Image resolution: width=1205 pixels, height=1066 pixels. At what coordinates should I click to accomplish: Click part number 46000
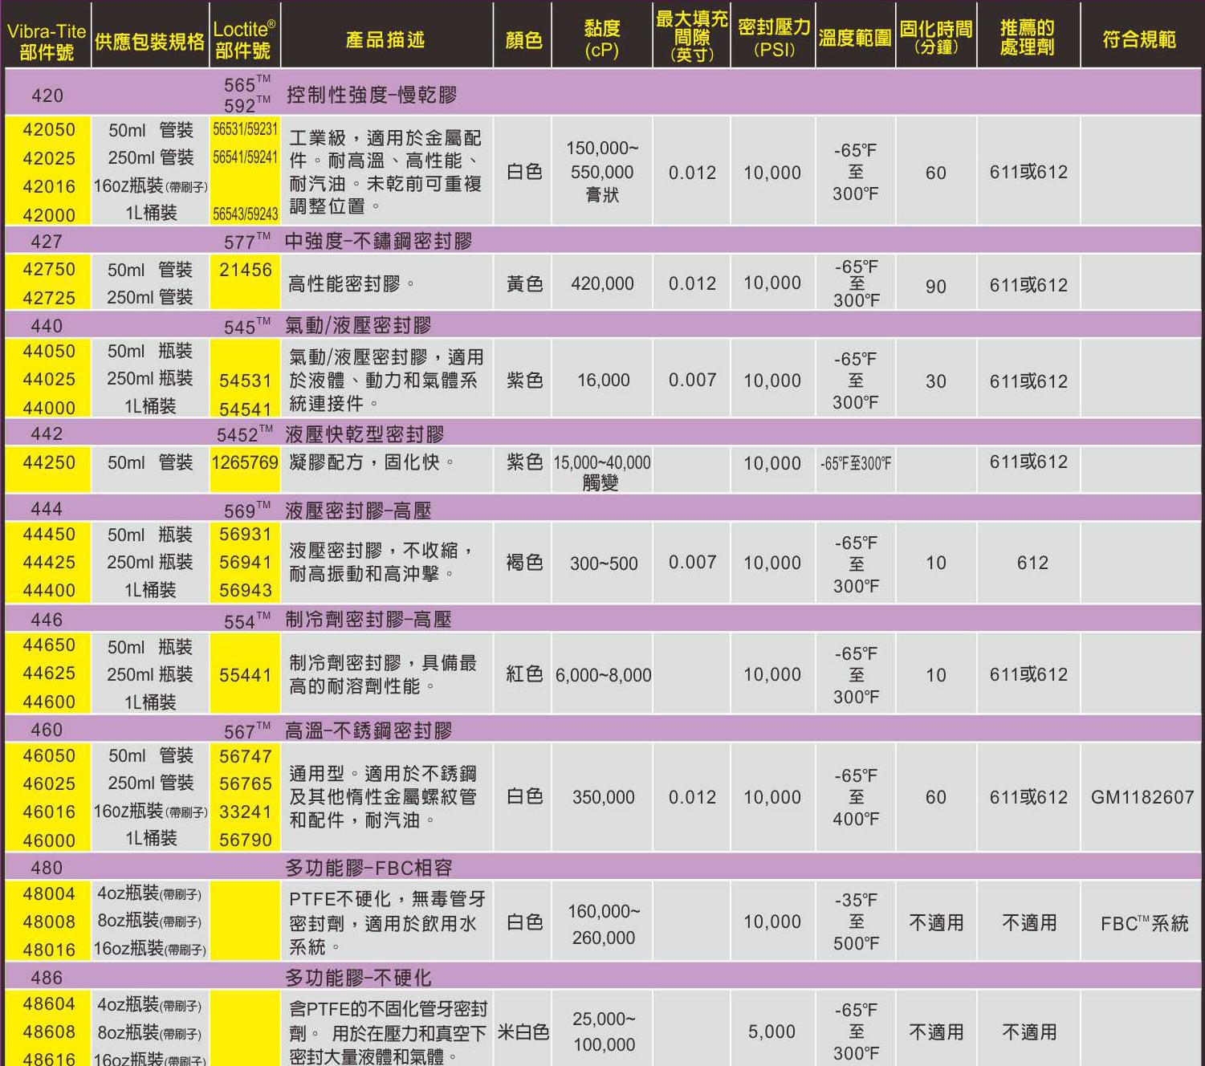(49, 840)
